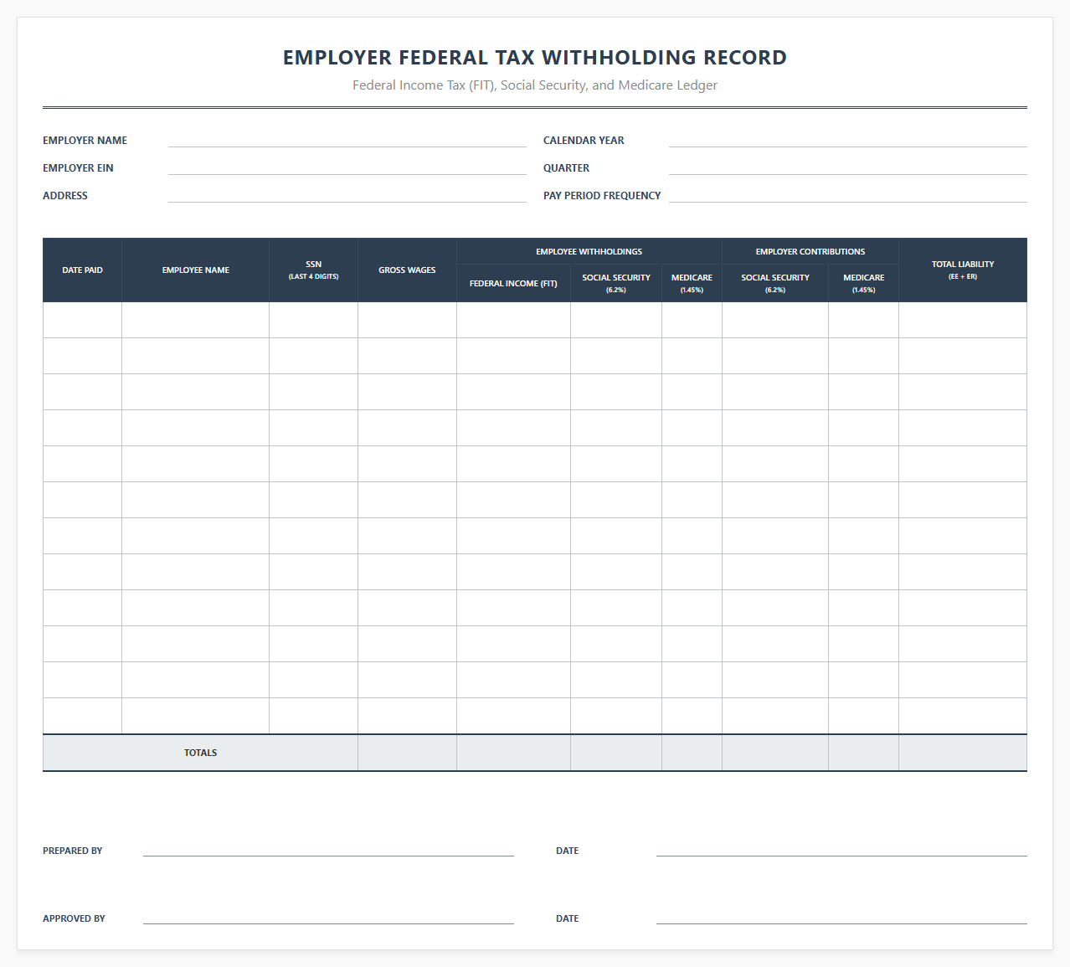Viewport: 1070px width, 967px height.
Task: Click Social Security header under Employee Withholdings
Action: tap(616, 283)
